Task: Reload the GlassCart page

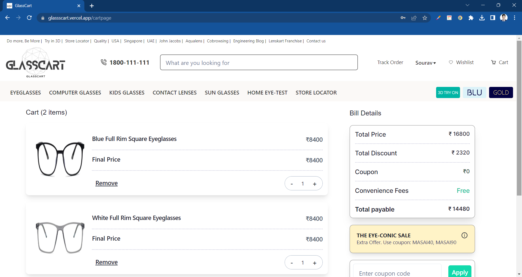Action: 29,18
